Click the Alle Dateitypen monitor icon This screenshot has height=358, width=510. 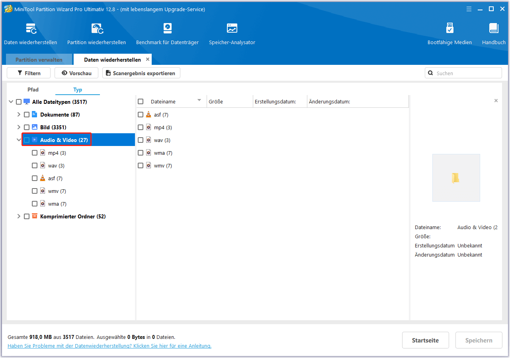27,102
